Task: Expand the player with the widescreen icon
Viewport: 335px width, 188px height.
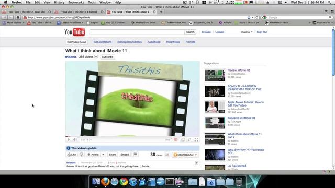Action: click(189, 140)
